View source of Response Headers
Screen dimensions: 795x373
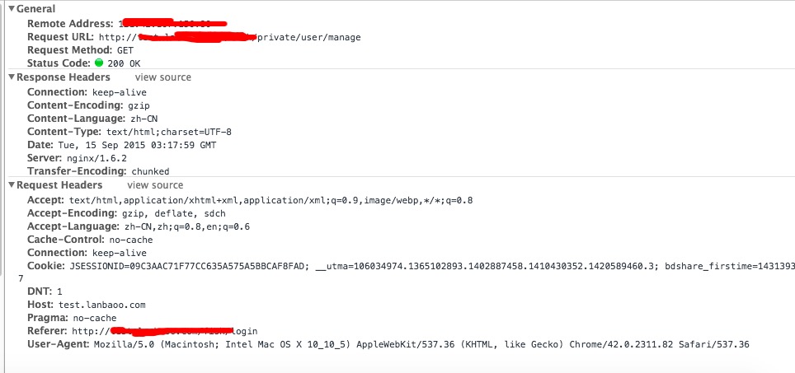pyautogui.click(x=162, y=77)
